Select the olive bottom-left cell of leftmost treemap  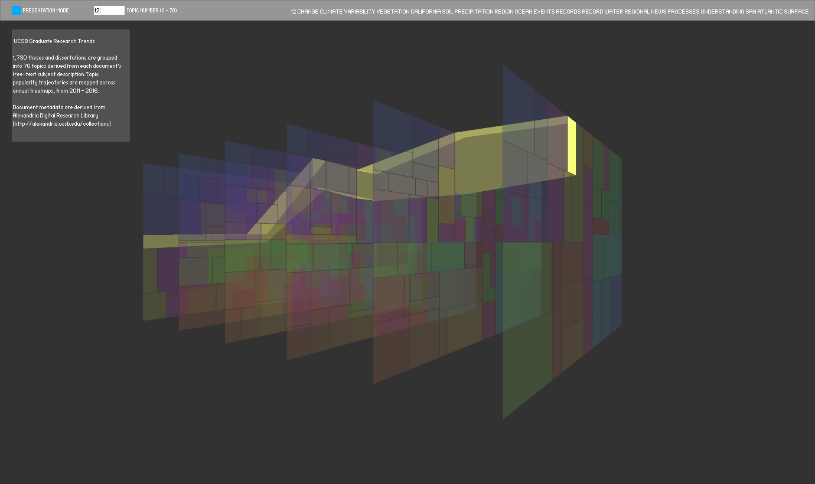(x=154, y=306)
